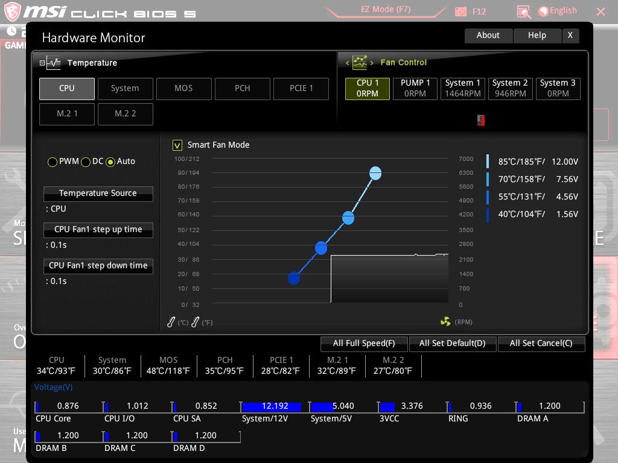Viewport: 618px width, 463px height.
Task: Click the green fan RPM icon
Action: click(445, 321)
